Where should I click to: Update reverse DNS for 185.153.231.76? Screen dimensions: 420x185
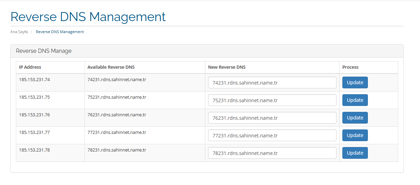pos(355,118)
